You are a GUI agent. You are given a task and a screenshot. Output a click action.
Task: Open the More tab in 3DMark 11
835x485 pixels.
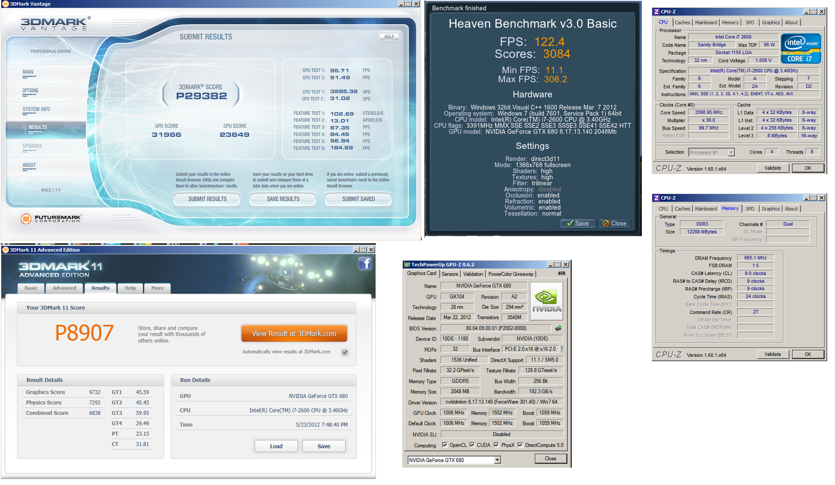click(x=157, y=288)
